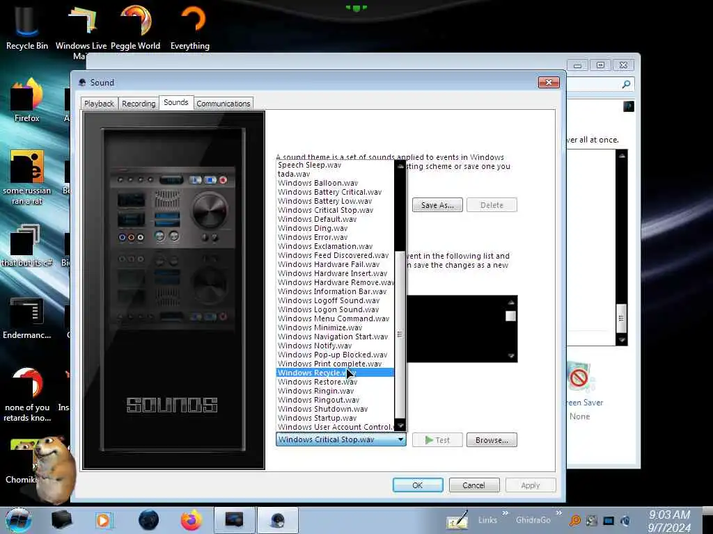Image resolution: width=713 pixels, height=534 pixels.
Task: Open the Everything desktop shortcut
Action: point(190,26)
